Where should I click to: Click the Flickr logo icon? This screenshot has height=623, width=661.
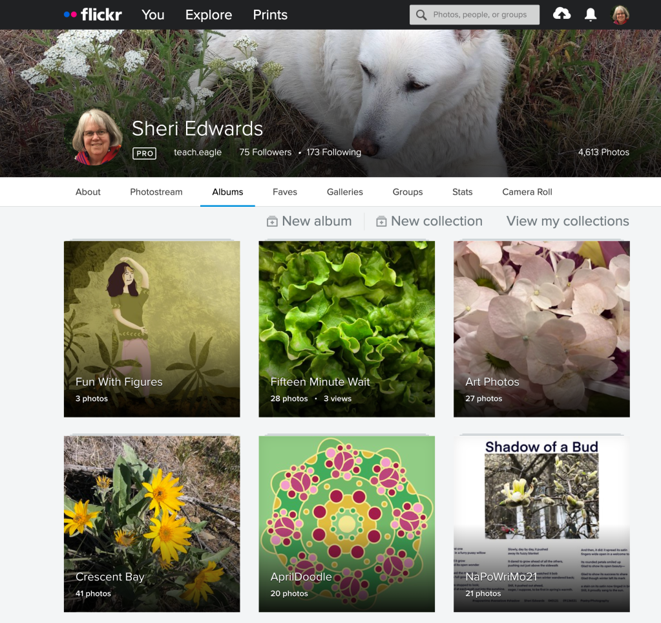(x=92, y=14)
